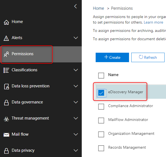
Task: Click the Threat management biohazard icon
Action: 6,119
